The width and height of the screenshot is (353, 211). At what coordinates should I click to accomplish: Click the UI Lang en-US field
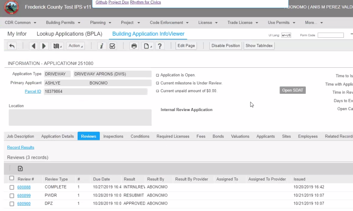[x=286, y=35]
